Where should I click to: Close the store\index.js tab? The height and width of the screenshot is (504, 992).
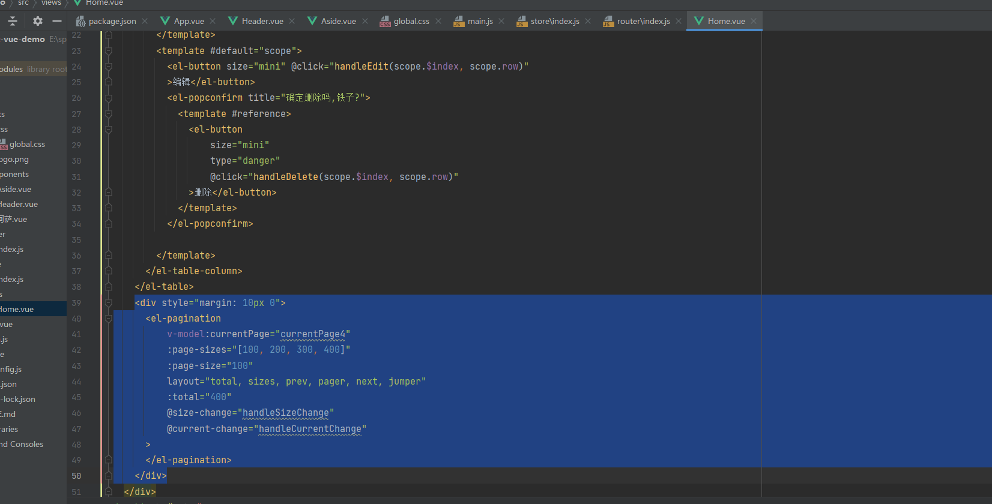point(588,21)
